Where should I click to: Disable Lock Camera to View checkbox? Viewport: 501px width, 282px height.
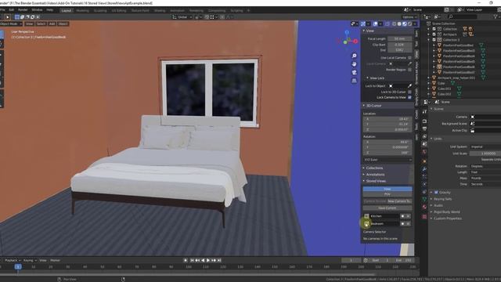(x=409, y=97)
